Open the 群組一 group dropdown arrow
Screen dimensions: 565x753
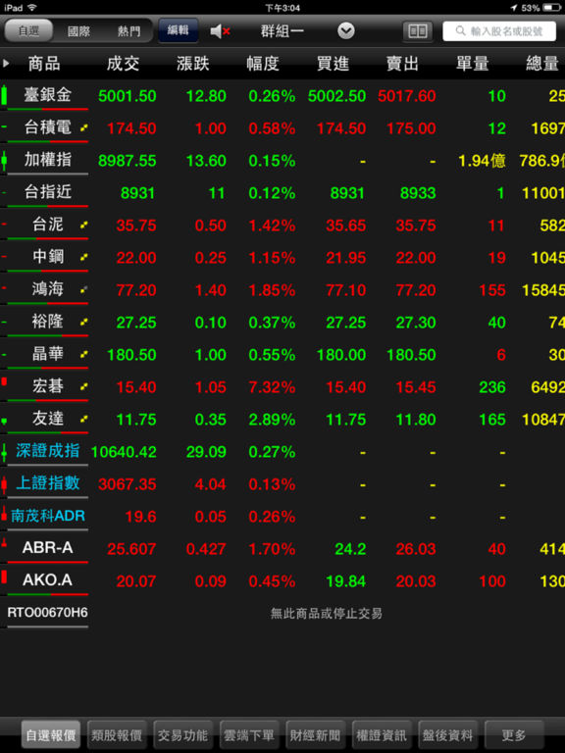(346, 31)
